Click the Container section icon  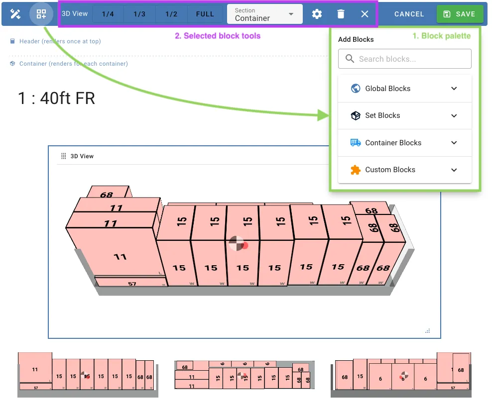click(12, 63)
